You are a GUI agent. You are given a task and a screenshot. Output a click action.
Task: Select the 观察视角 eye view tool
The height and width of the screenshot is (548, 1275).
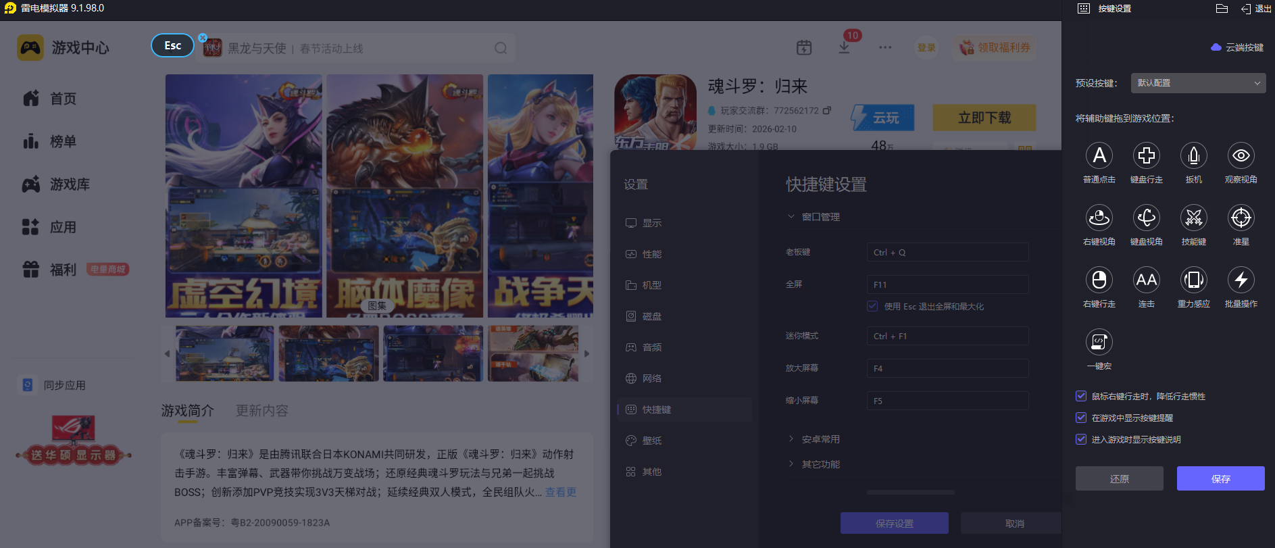tap(1241, 156)
